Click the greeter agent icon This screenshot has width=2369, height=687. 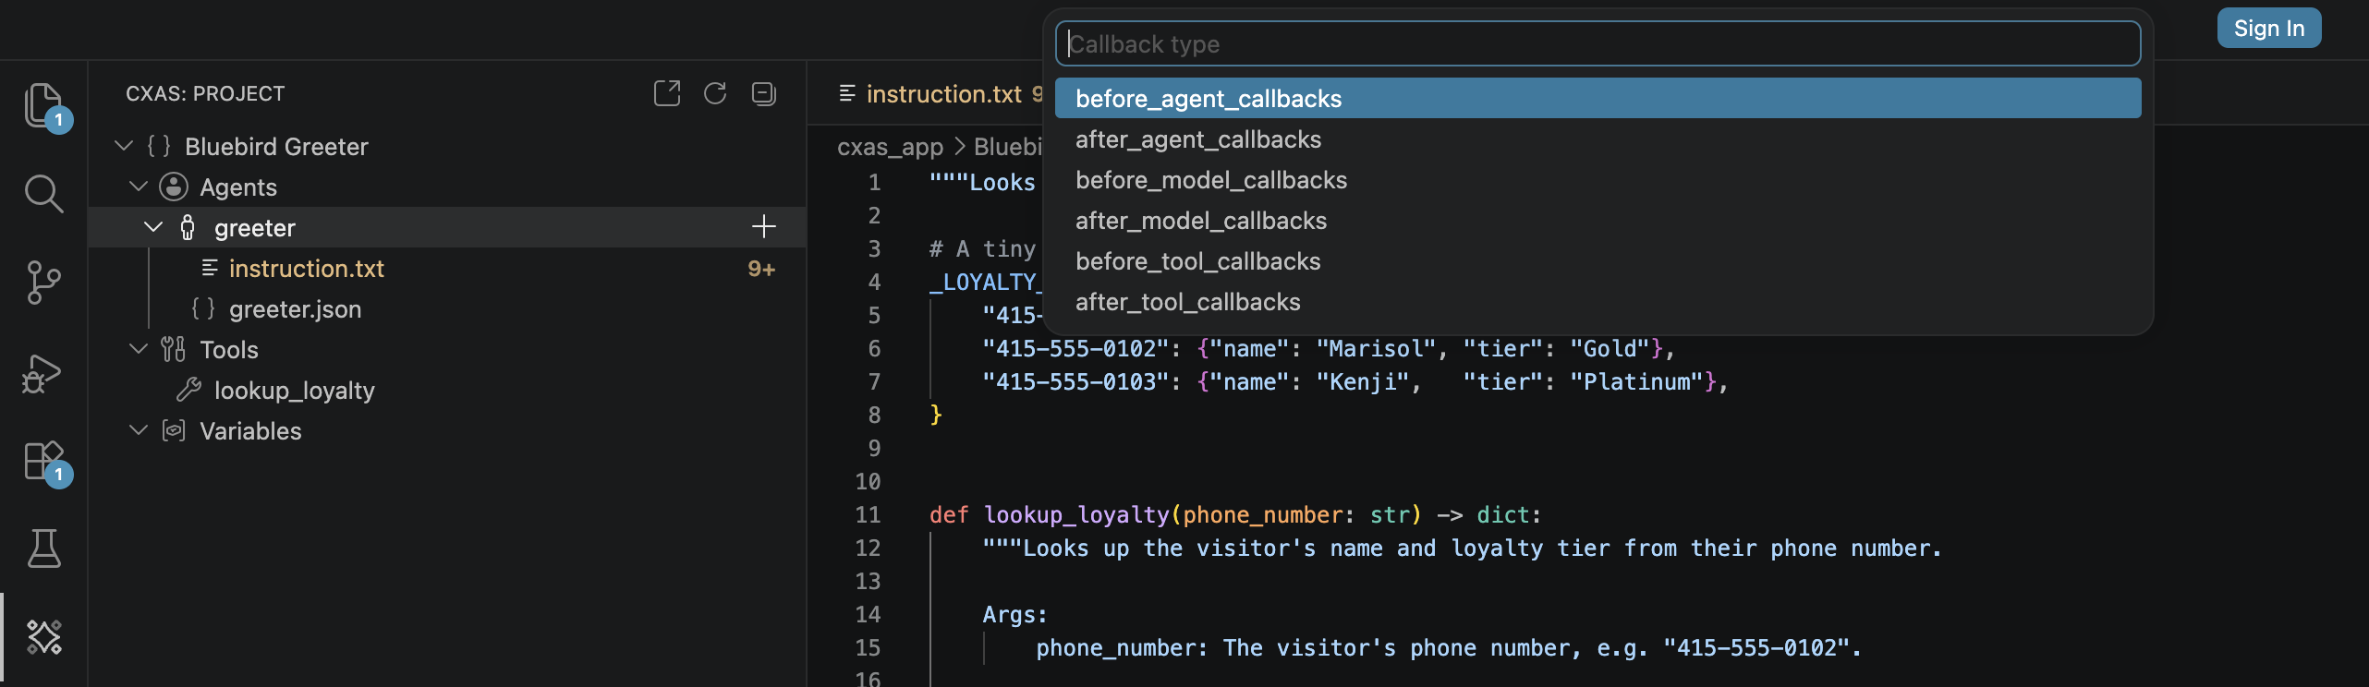click(x=188, y=227)
